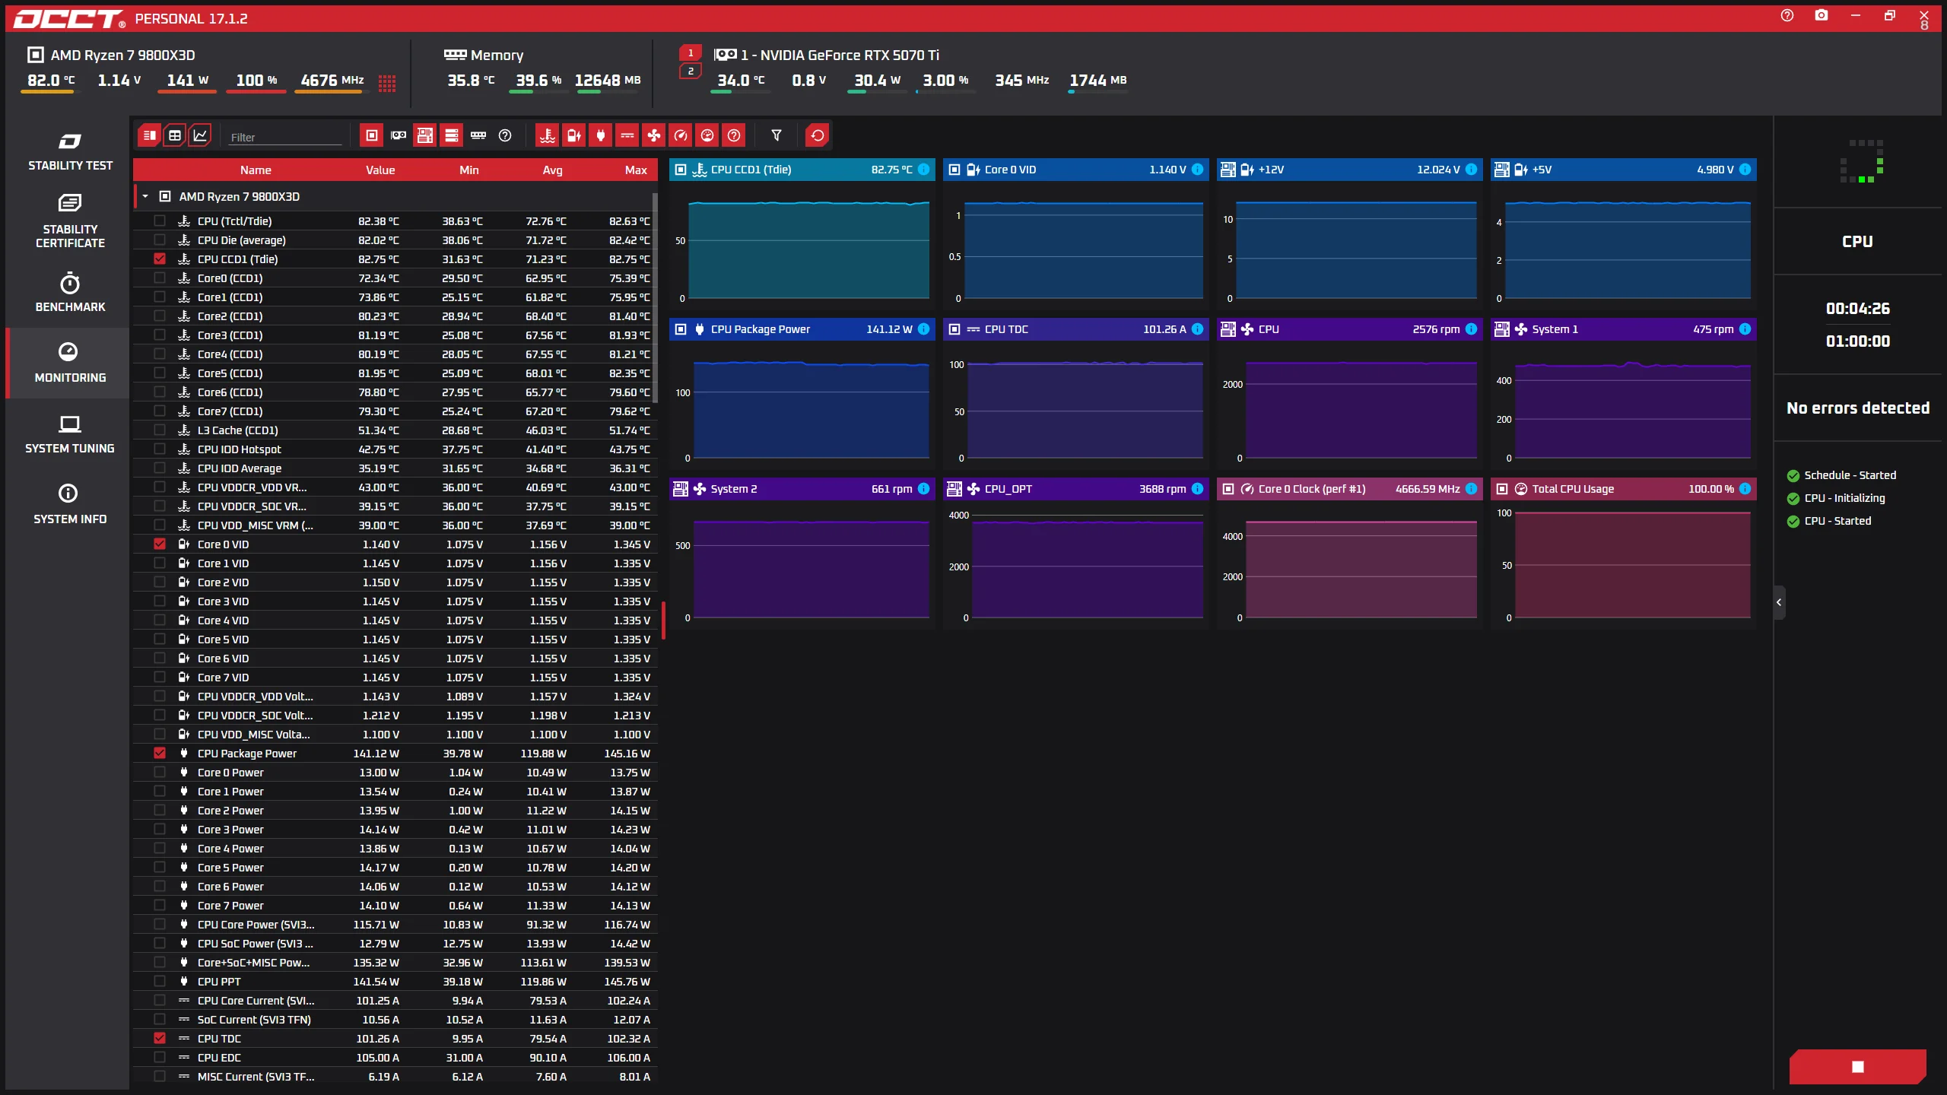
Task: Switch to combined table and graph view
Action: click(150, 135)
